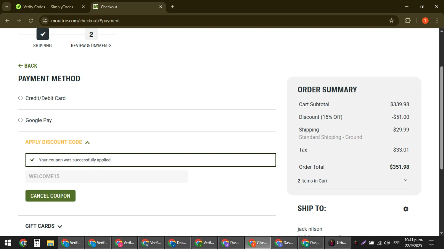This screenshot has height=249, width=444.
Task: Open the browser extensions puzzle icon
Action: (x=408, y=21)
